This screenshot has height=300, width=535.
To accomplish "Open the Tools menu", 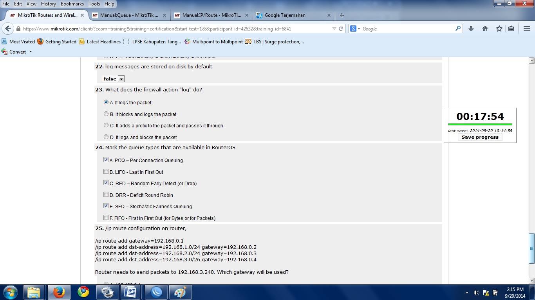I will coord(94,4).
